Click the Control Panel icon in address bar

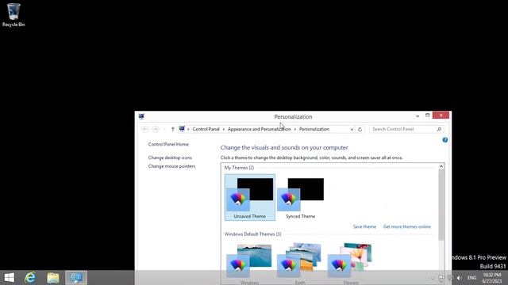click(182, 129)
